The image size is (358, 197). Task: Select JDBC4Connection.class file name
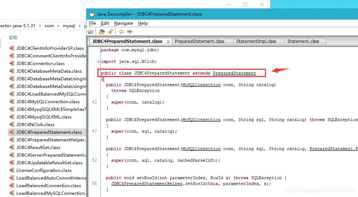pyautogui.click(x=40, y=64)
